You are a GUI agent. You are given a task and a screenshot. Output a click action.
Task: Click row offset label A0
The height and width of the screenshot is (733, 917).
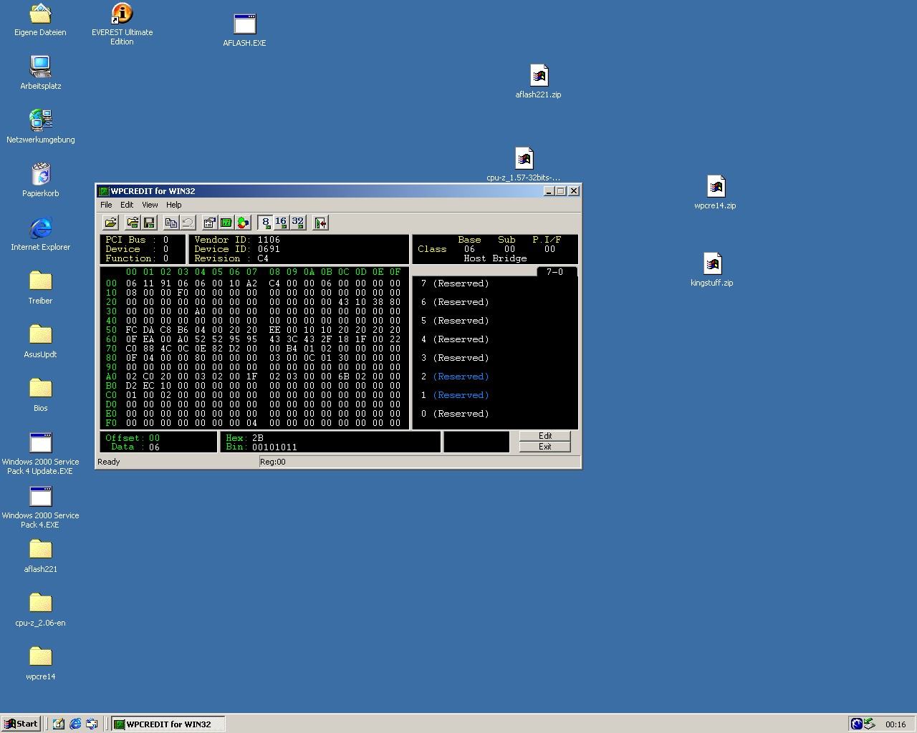(111, 377)
